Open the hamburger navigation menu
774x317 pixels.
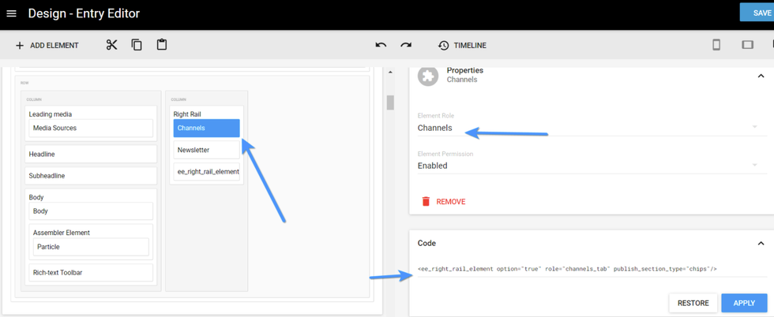point(11,13)
